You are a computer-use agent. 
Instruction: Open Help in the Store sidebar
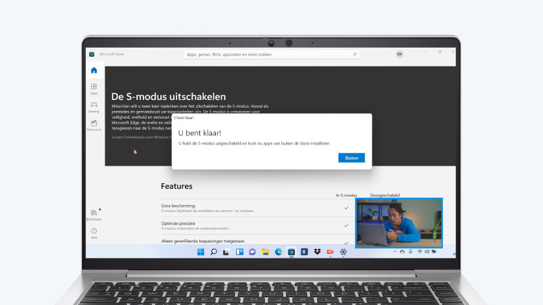tap(94, 232)
